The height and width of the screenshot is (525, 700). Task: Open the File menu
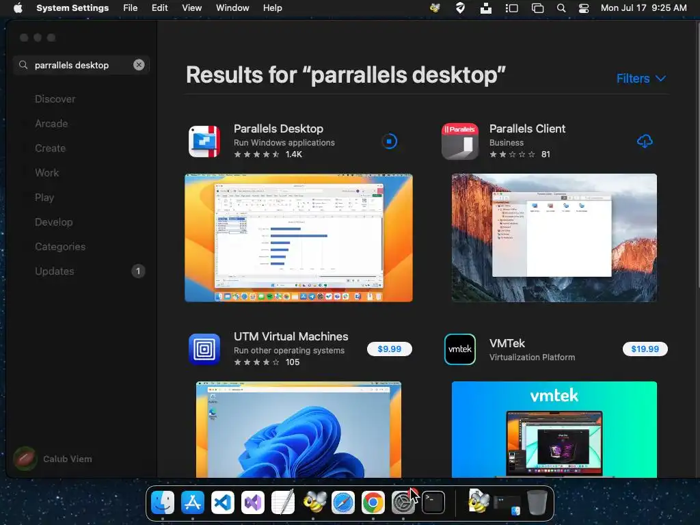(x=131, y=8)
